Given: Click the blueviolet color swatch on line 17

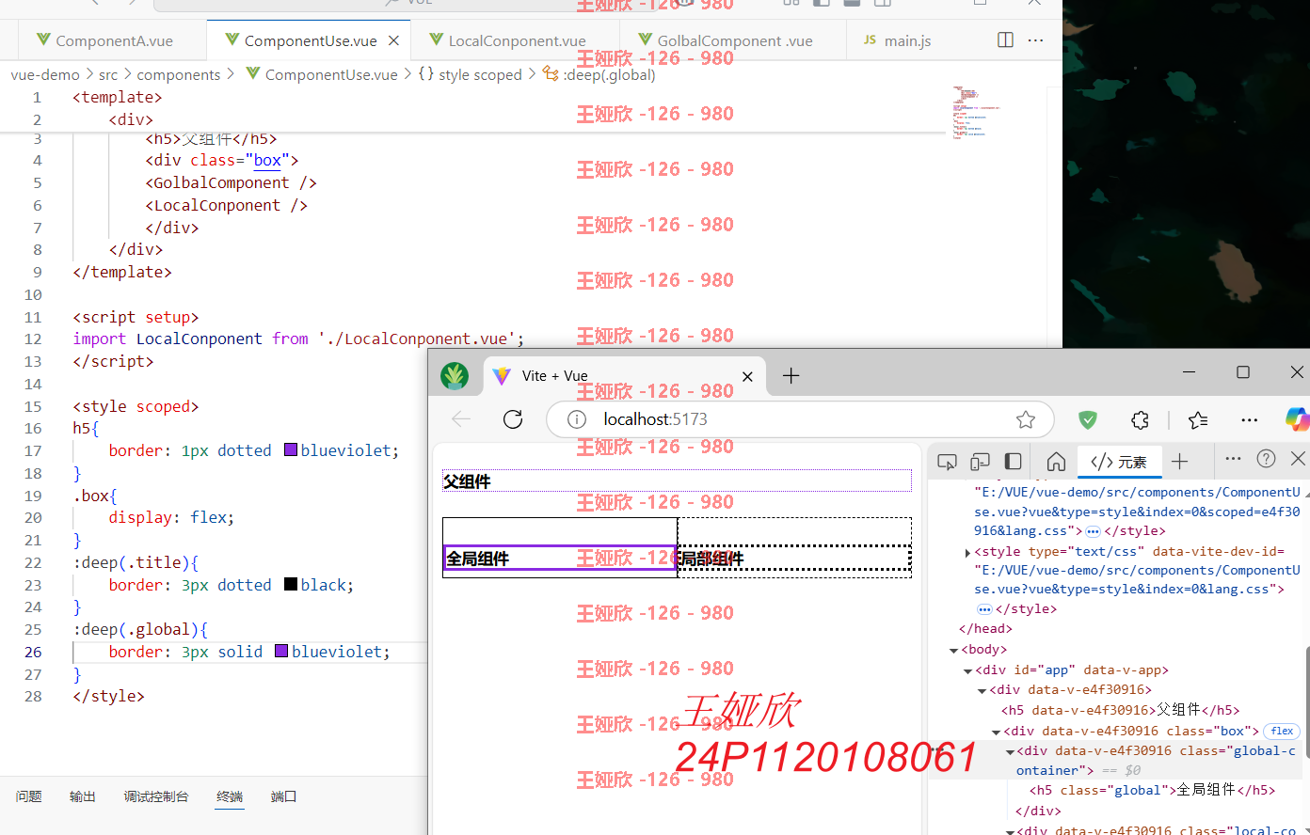Looking at the screenshot, I should point(291,449).
